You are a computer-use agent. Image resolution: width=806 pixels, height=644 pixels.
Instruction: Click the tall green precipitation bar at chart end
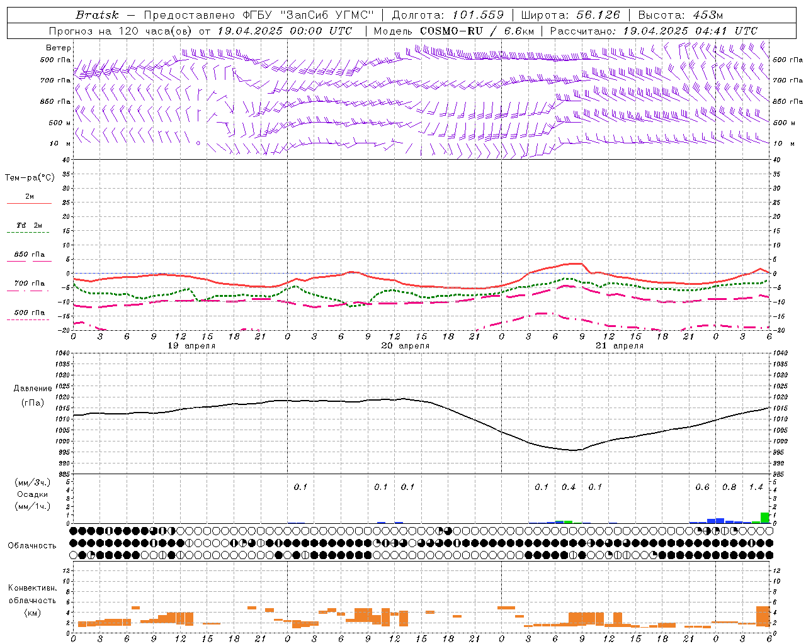tap(765, 518)
